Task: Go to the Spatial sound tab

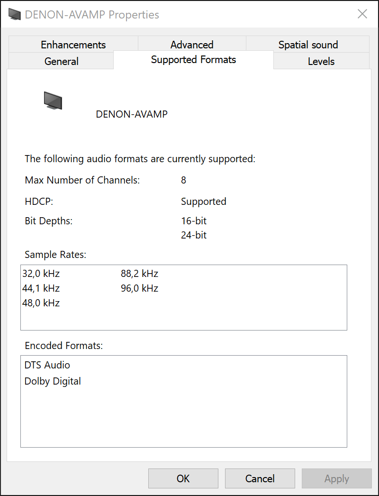Action: point(308,45)
